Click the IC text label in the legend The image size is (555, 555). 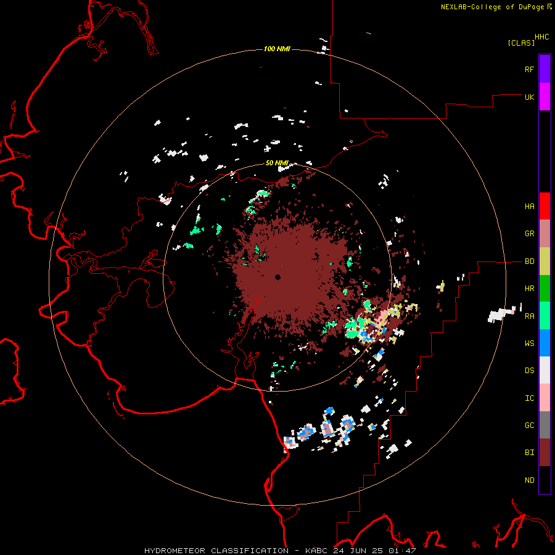[x=530, y=398]
